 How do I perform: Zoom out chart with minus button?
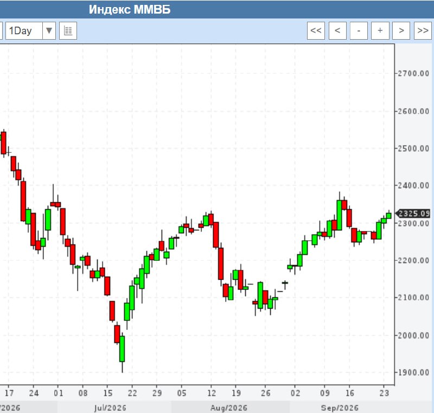point(359,30)
